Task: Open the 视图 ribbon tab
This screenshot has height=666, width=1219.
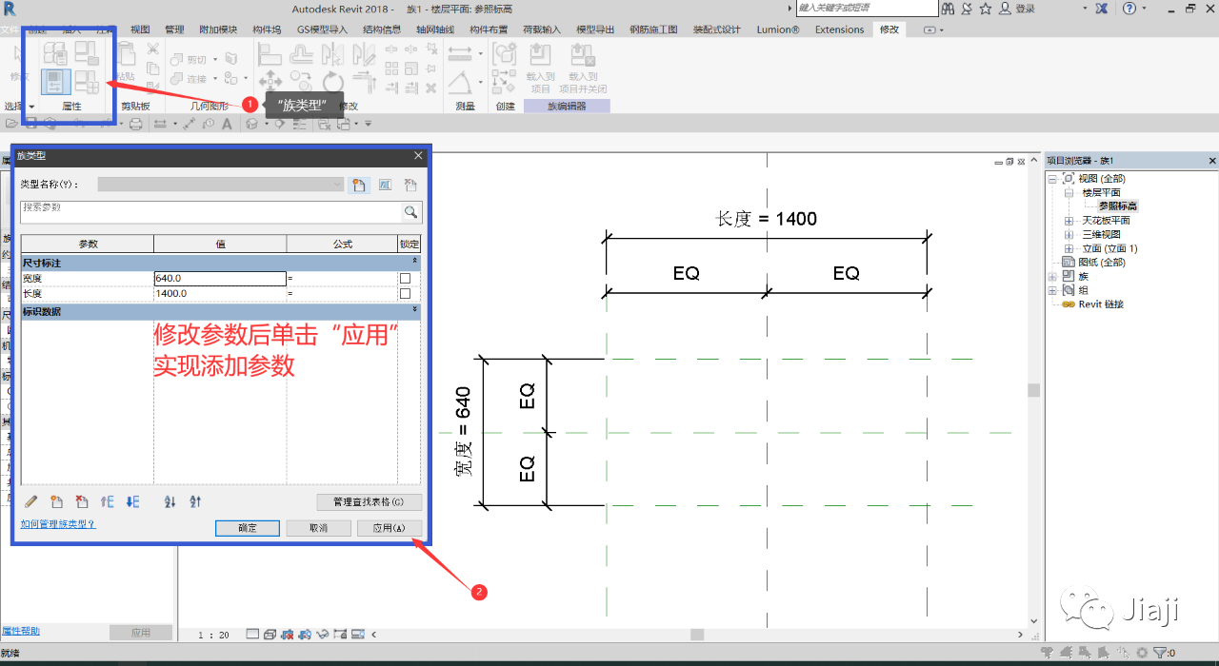Action: click(x=140, y=29)
